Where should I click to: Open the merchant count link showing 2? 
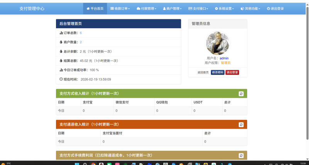click(x=81, y=42)
